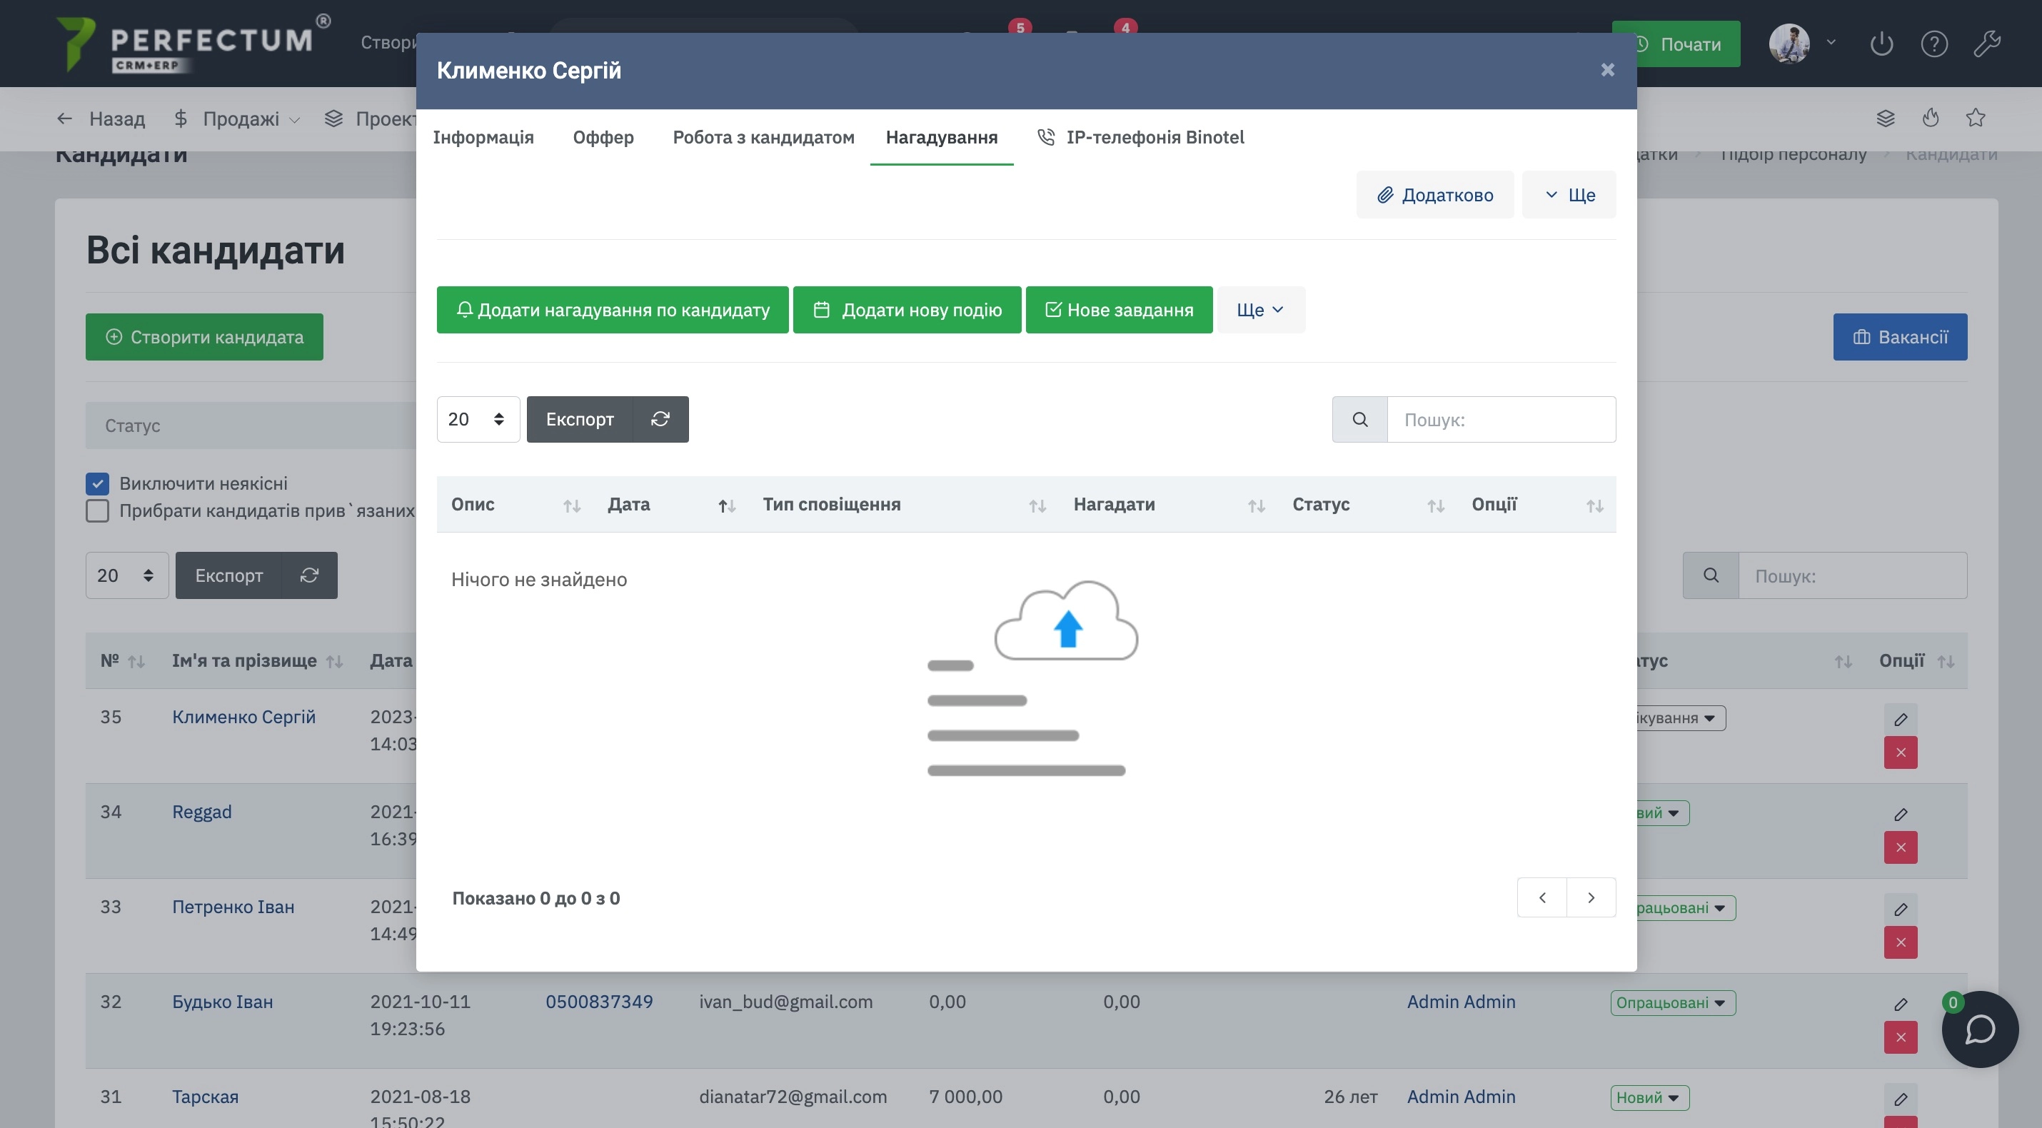This screenshot has height=1128, width=2042.
Task: Sort candidates list by Опції column
Action: coord(1916,660)
